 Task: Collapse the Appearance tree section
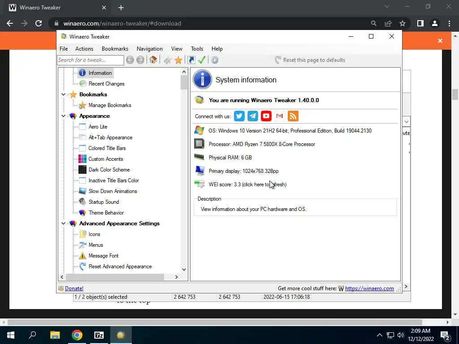click(x=63, y=116)
